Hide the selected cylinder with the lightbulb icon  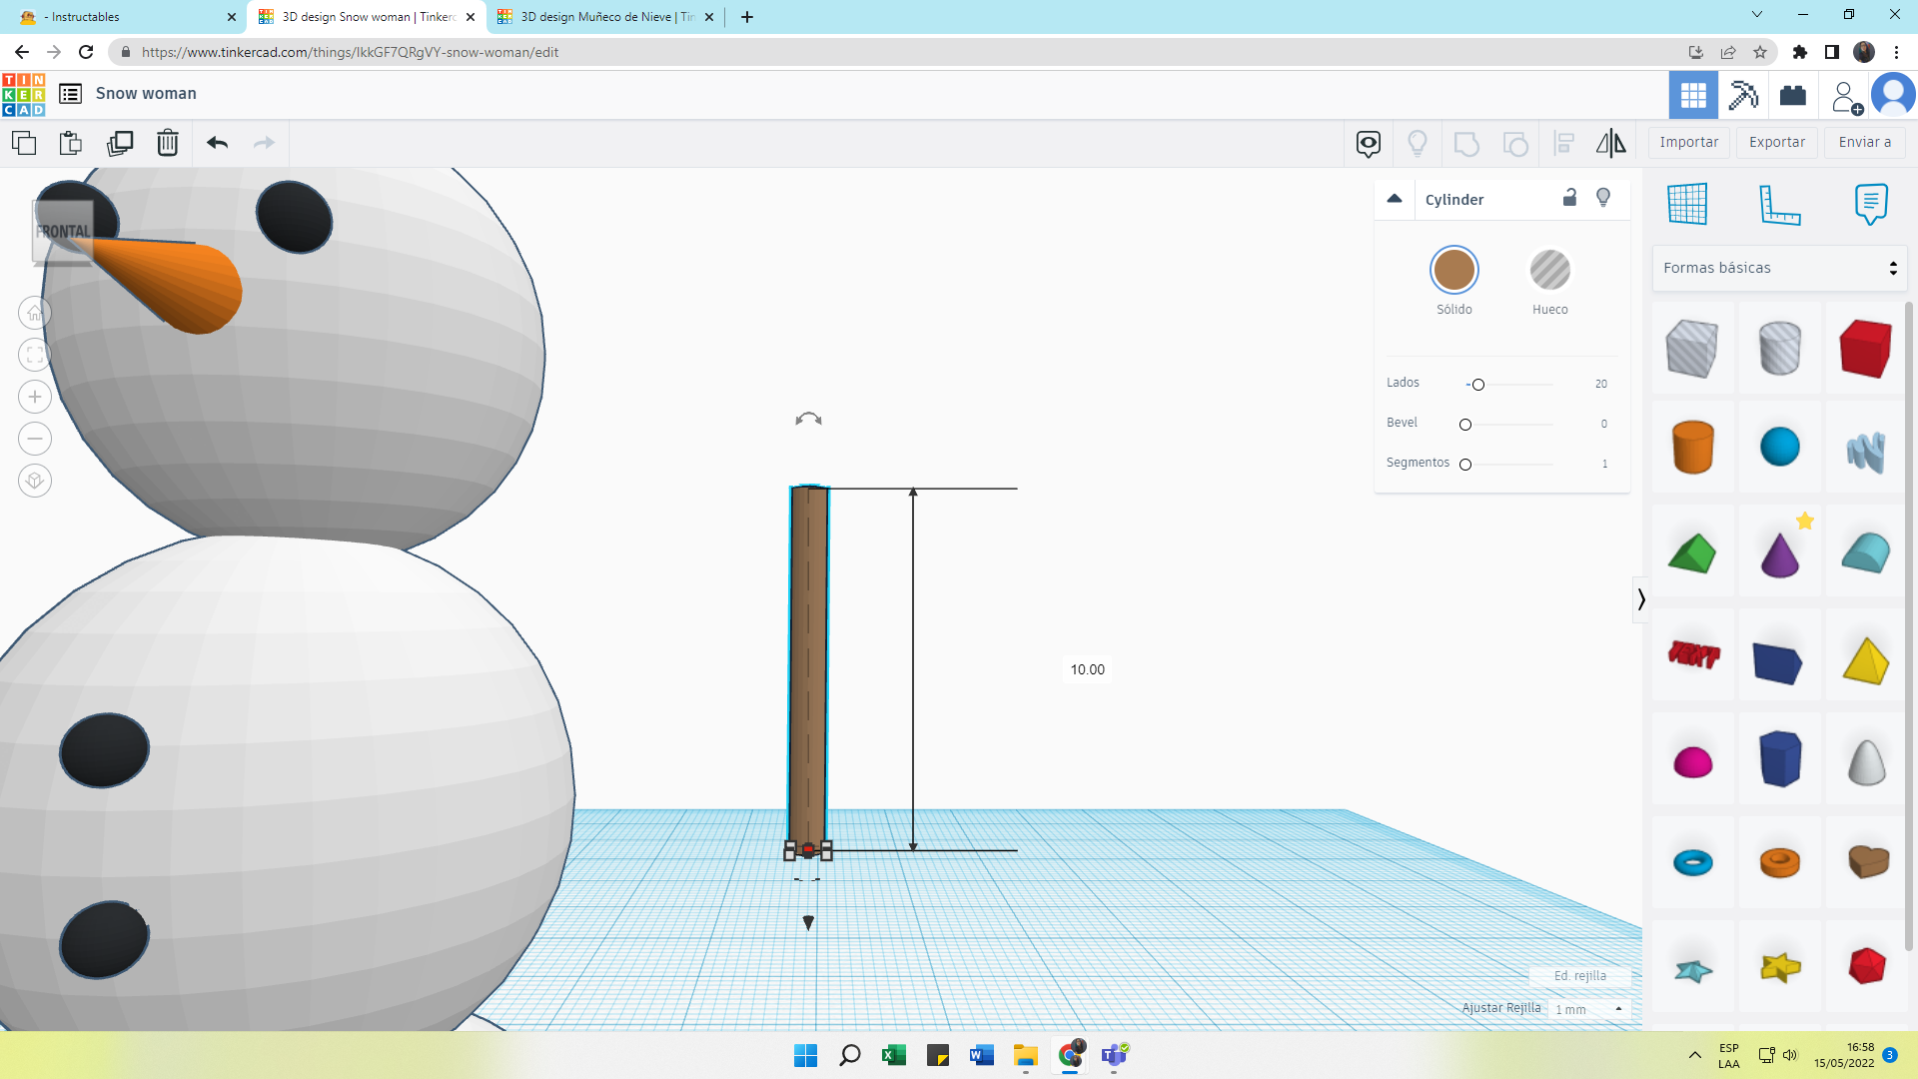coord(1603,198)
